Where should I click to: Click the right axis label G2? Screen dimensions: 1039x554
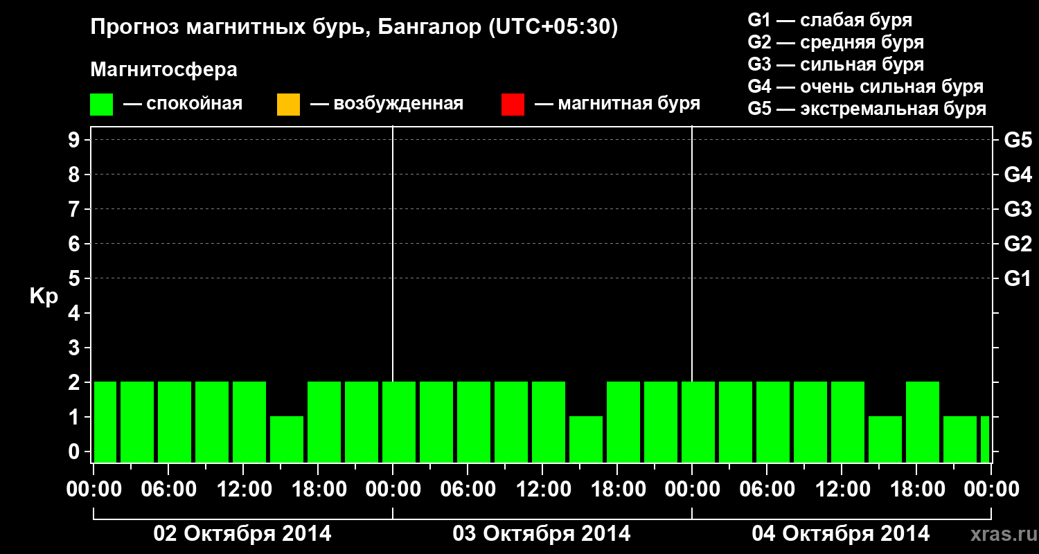tap(1018, 244)
